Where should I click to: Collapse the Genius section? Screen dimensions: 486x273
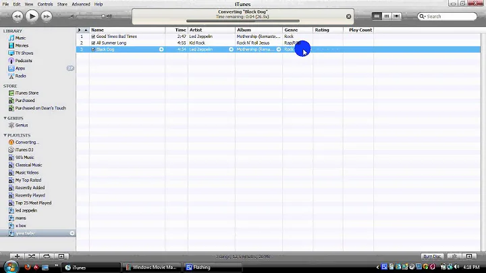tap(5, 118)
